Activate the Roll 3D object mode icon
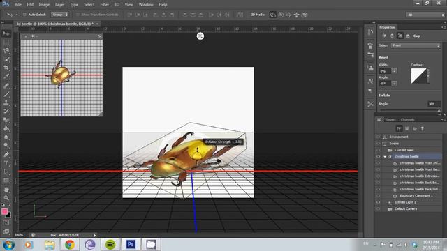 pos(281,15)
